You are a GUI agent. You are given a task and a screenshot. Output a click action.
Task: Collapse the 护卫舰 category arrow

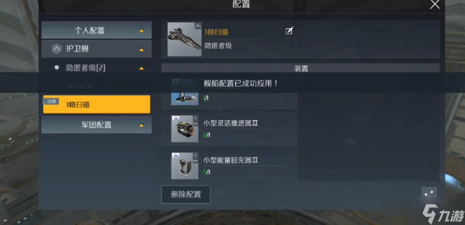(142, 50)
